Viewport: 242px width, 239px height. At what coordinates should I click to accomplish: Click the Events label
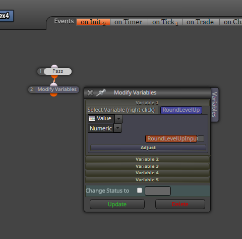coord(64,21)
